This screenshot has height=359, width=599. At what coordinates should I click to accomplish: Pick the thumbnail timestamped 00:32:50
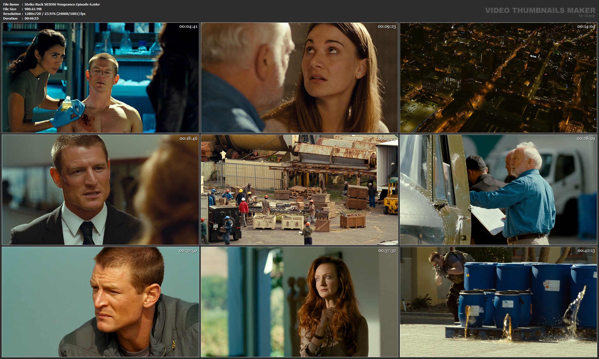(x=100, y=302)
